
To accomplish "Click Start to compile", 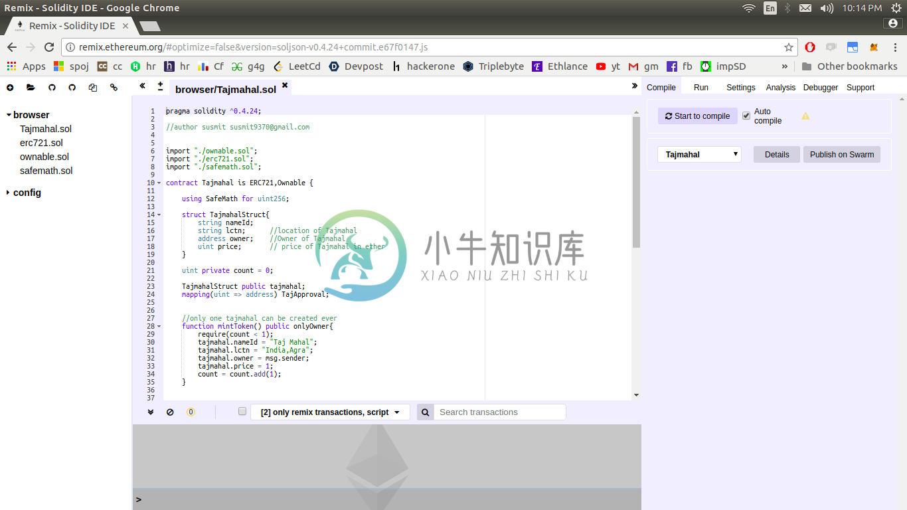I will click(698, 116).
